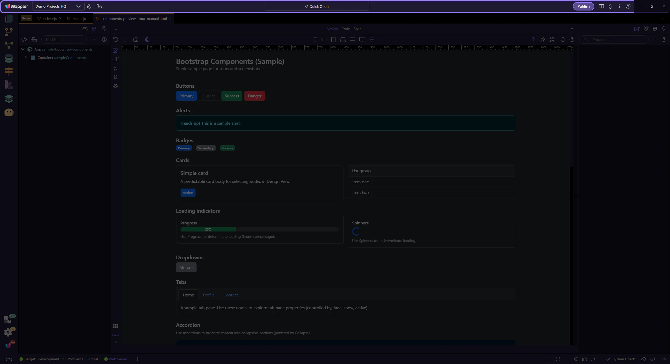Click the Publish button
670x364 pixels.
point(583,6)
